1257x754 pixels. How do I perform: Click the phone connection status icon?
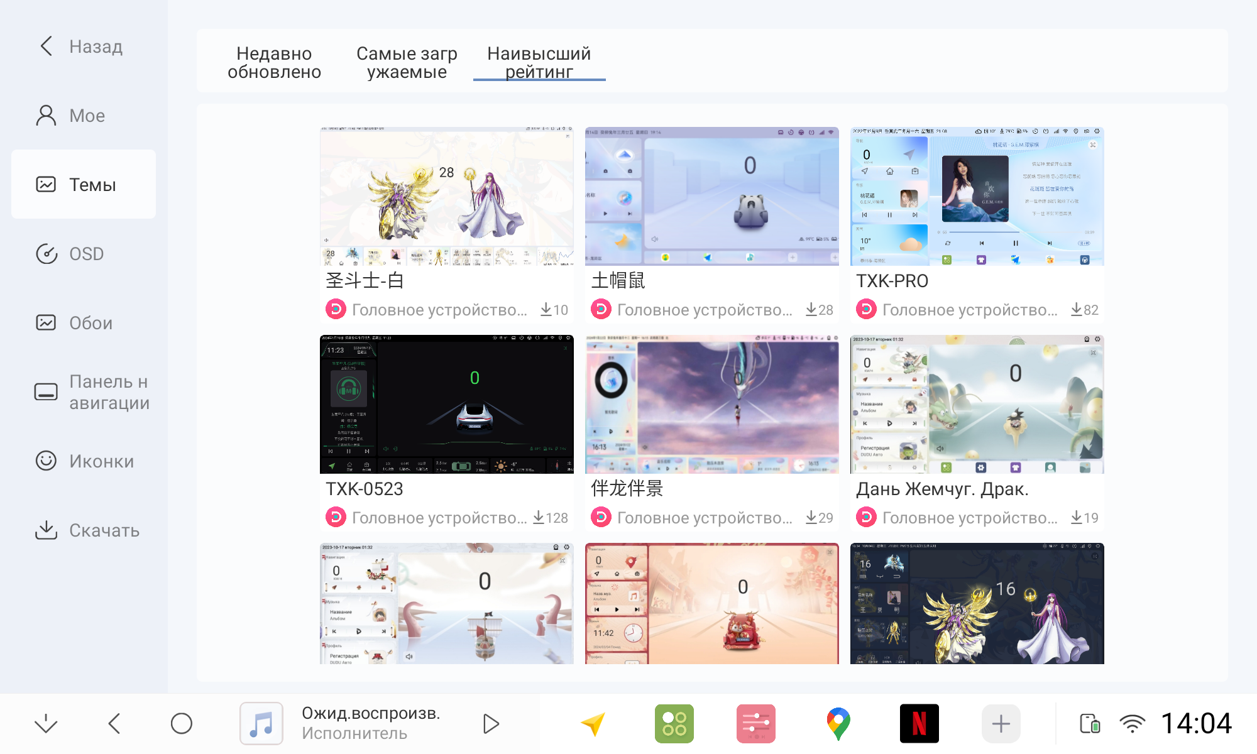coord(1090,724)
